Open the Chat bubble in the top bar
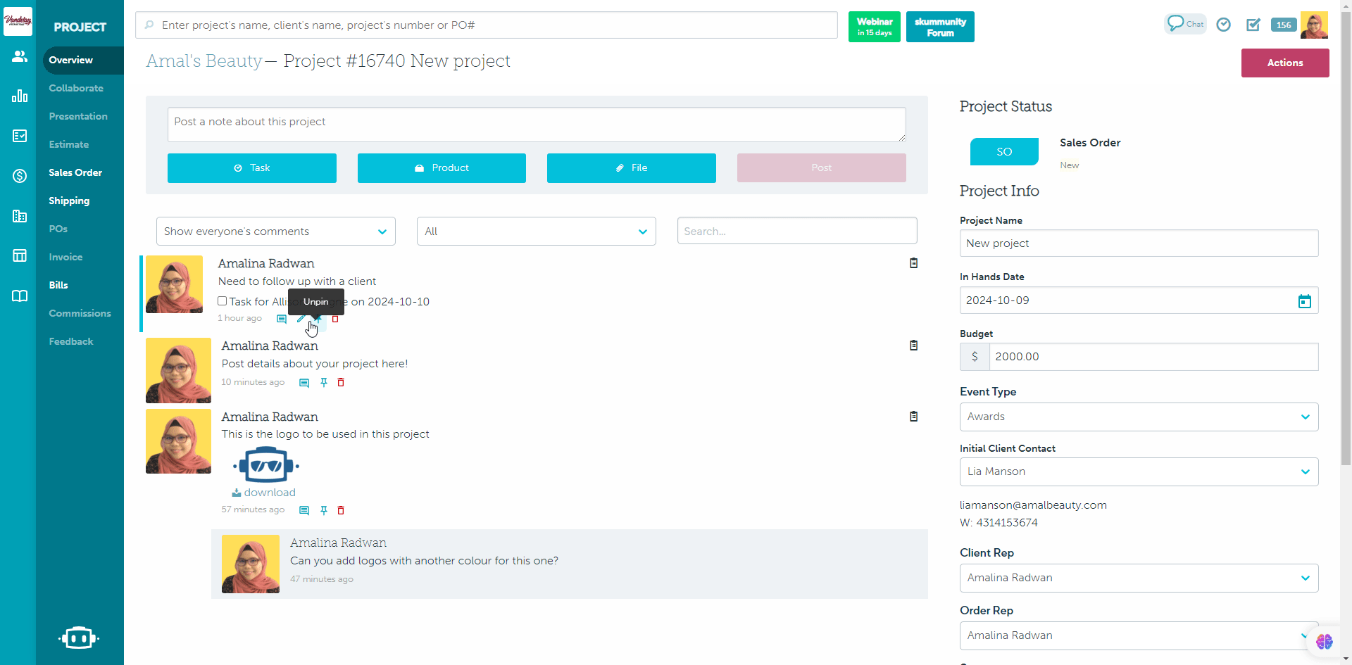Viewport: 1352px width, 665px height. coord(1184,24)
